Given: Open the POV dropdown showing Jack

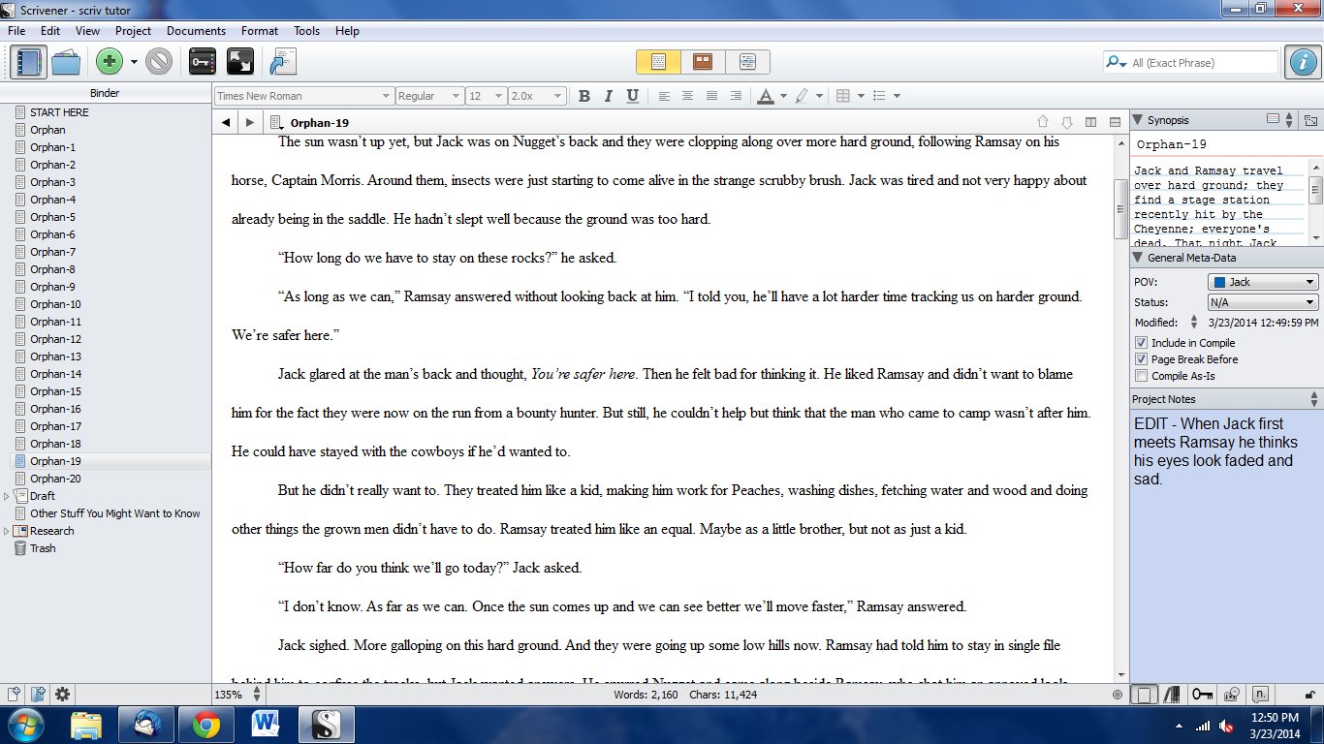Looking at the screenshot, I should [1263, 282].
